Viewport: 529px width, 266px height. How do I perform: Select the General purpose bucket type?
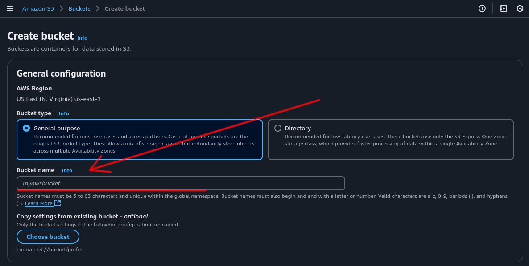(27, 128)
